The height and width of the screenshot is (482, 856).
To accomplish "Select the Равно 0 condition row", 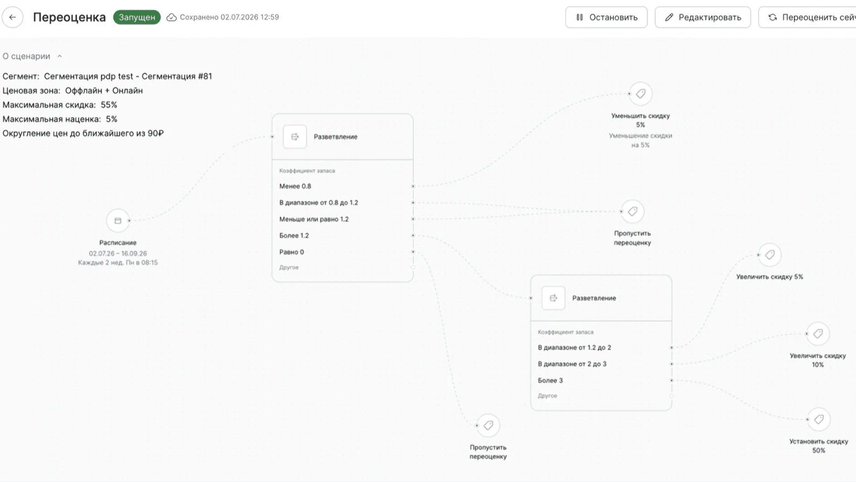I will click(342, 252).
